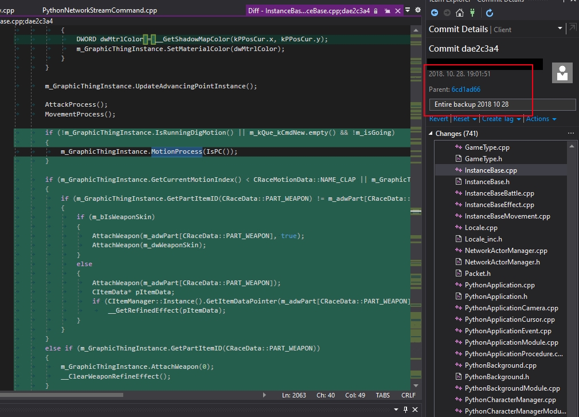Click the 'Ln: 2063' status indicator

click(x=294, y=395)
